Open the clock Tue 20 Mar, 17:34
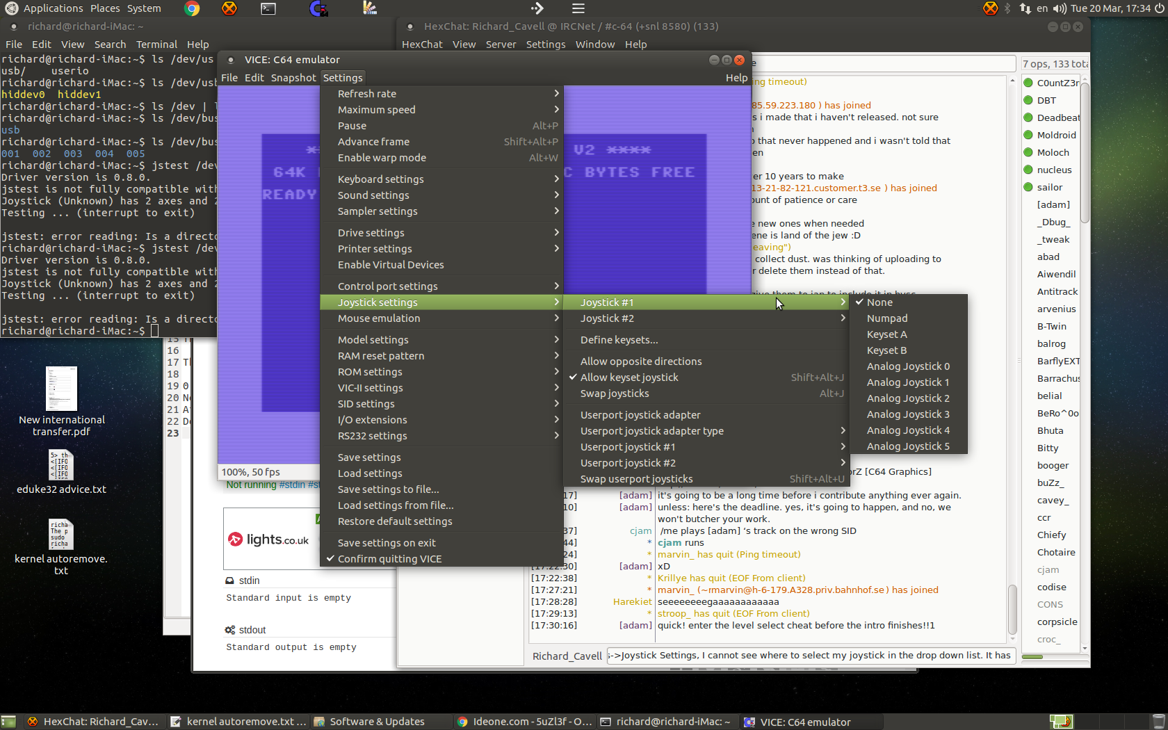 coord(1110,8)
